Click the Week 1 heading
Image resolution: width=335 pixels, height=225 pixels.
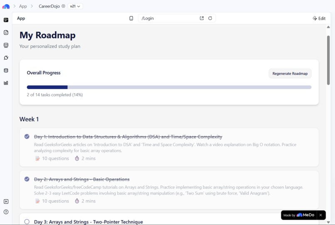29,119
